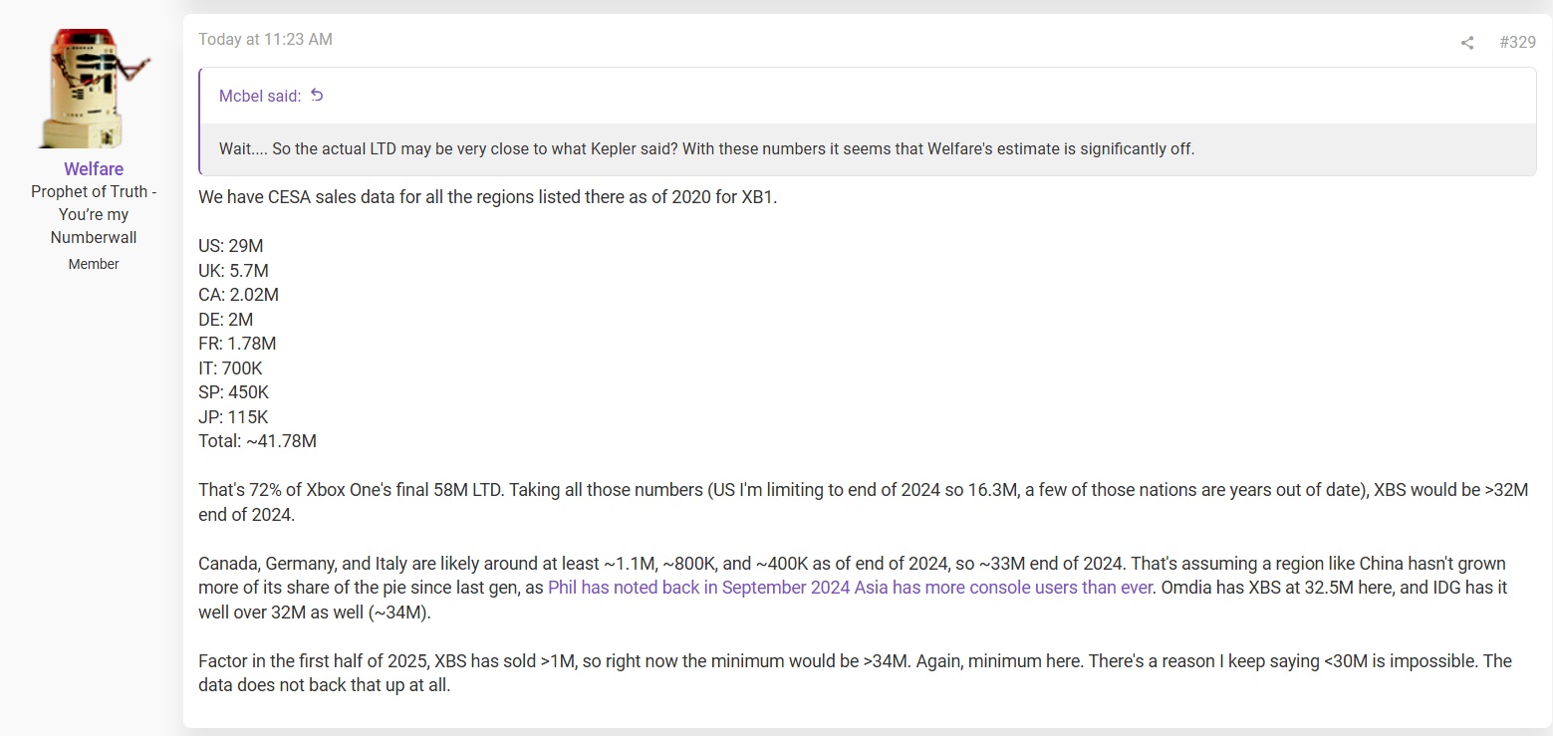
Task: Open the Welfare username profile link
Action: 94,168
